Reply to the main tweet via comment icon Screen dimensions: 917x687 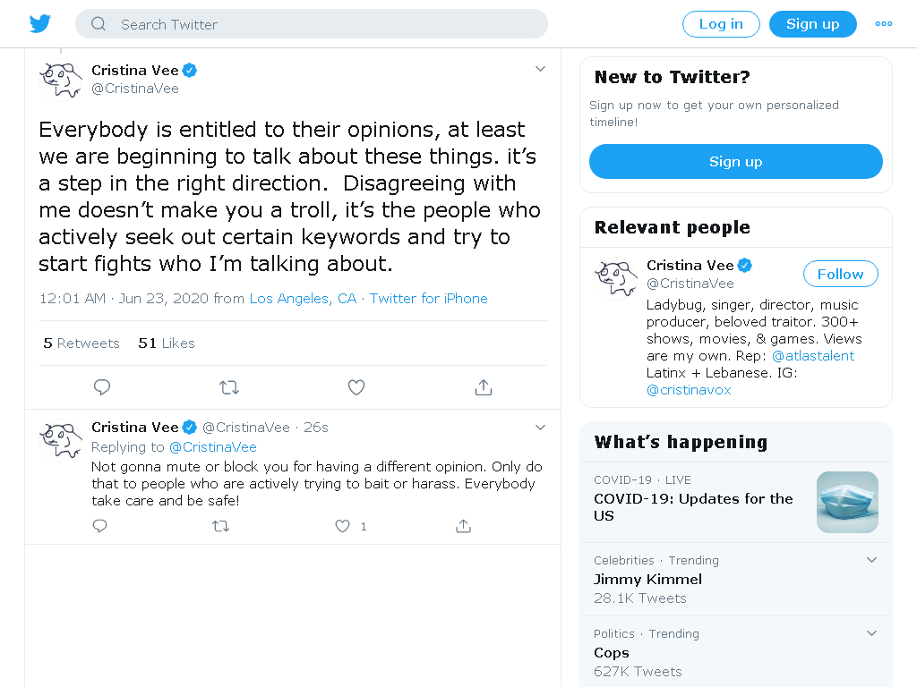tap(102, 387)
